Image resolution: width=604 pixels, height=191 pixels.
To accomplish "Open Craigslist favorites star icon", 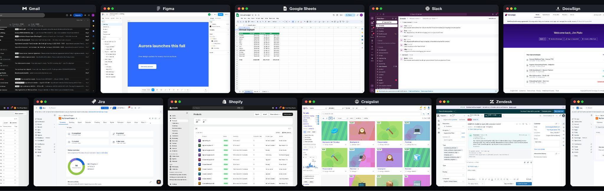I will [x=421, y=107].
